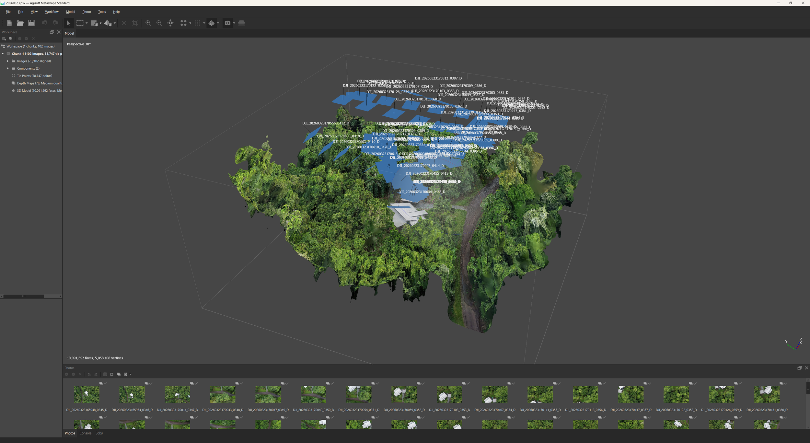Open Move Region tool dropdown arrow
Screen dimensions: 810x443
101,23
